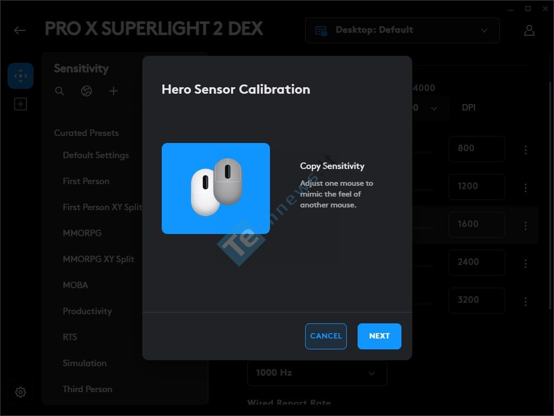
Task: Click the Hero Sensor Calibration heading
Action: click(236, 89)
